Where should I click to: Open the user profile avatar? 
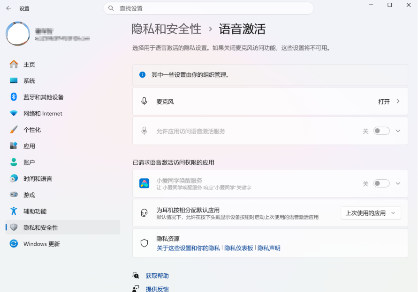tap(18, 34)
